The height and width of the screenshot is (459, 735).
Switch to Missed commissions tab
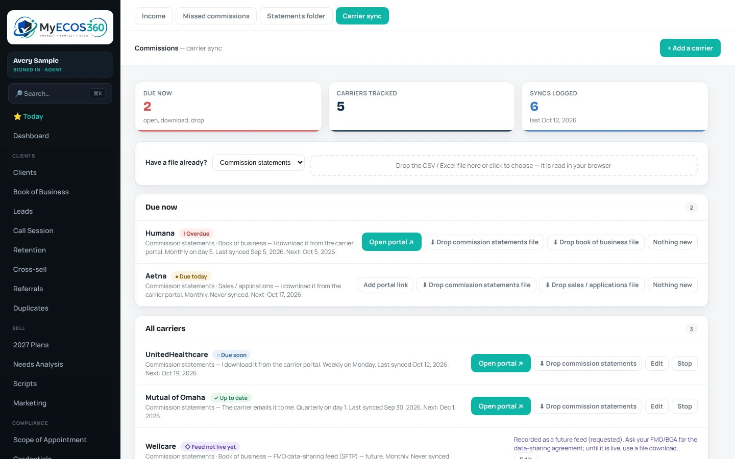point(216,16)
